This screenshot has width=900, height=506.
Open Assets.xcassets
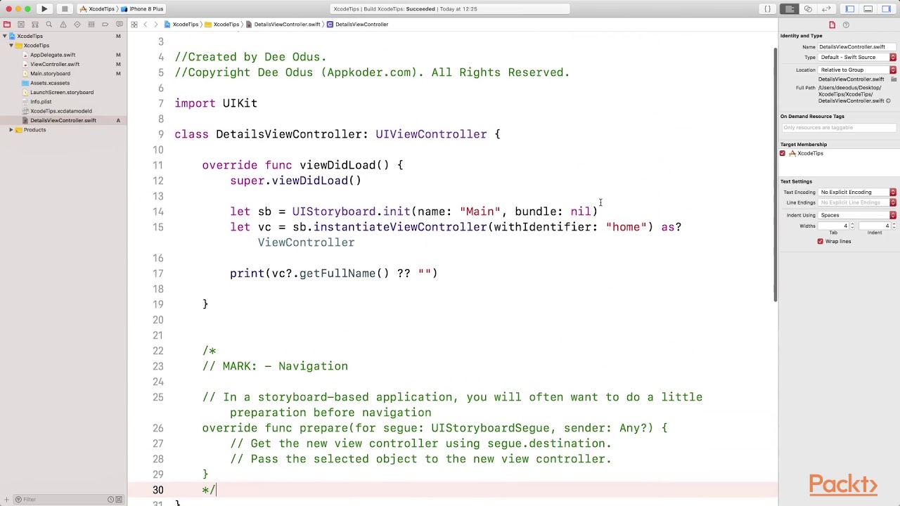coord(49,83)
